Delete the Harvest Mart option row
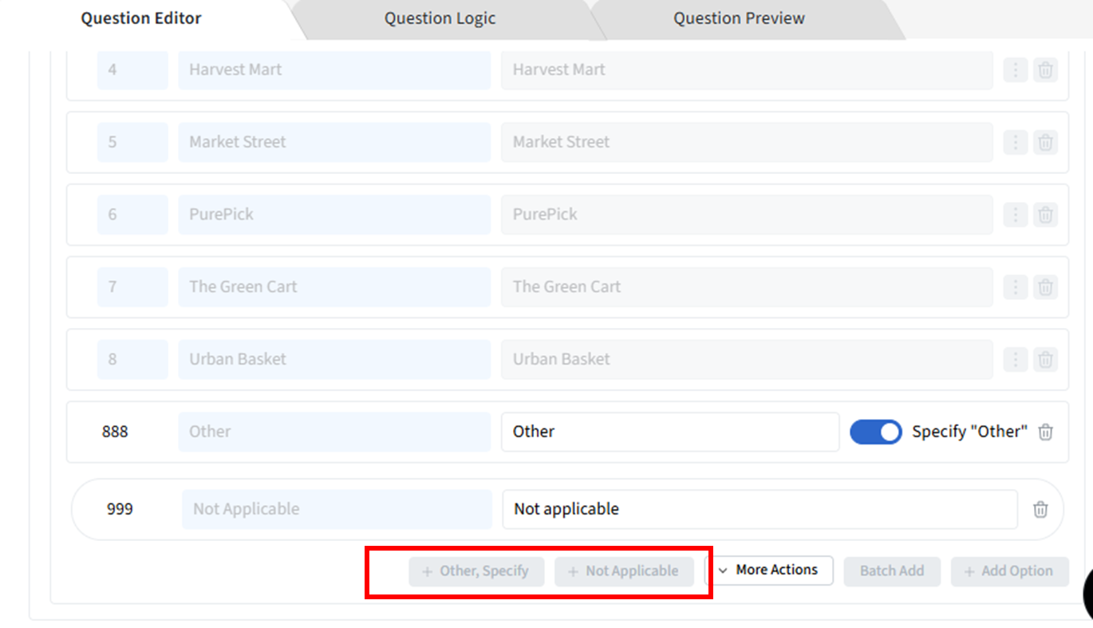This screenshot has width=1093, height=628. point(1045,70)
